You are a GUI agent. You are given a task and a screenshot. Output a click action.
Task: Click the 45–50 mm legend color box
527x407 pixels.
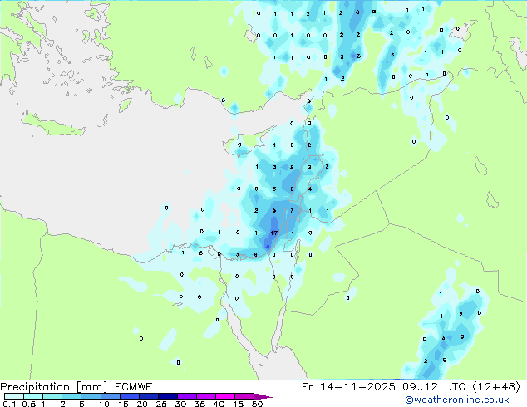(244, 396)
